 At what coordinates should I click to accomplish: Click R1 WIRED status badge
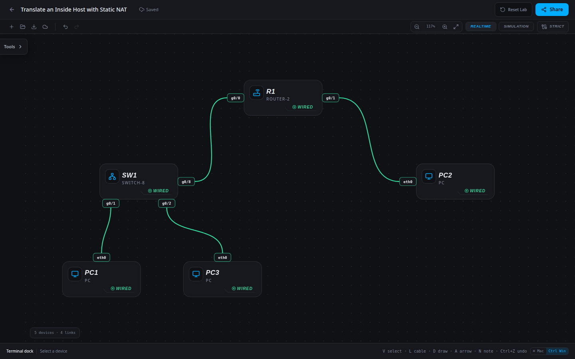click(303, 107)
